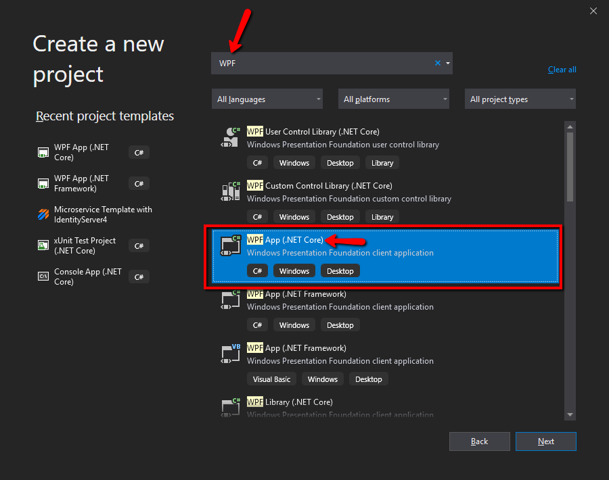Screen dimensions: 609x480
Task: Click Windows tag on selected WPF App (.NET Core)
Action: click(x=294, y=271)
